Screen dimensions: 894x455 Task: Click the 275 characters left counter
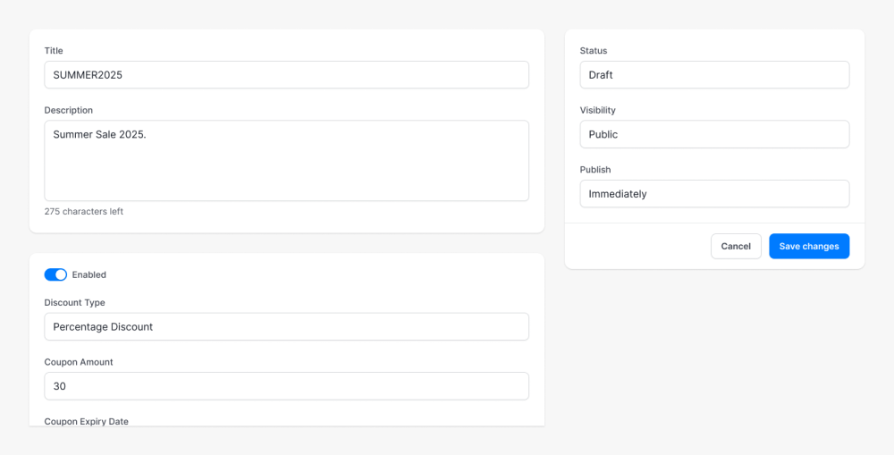click(84, 212)
